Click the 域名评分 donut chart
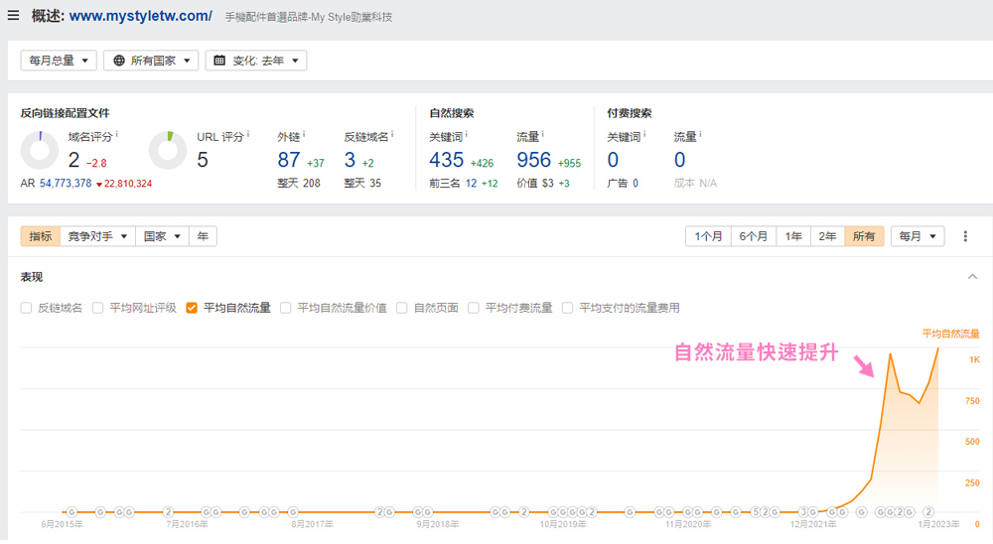The width and height of the screenshot is (993, 544). (x=40, y=150)
